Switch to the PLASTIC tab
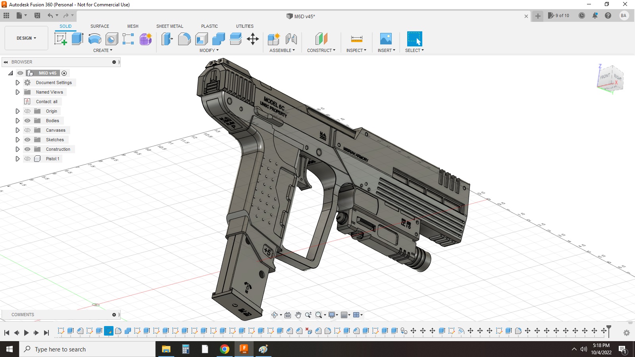635x357 pixels. pos(210,26)
